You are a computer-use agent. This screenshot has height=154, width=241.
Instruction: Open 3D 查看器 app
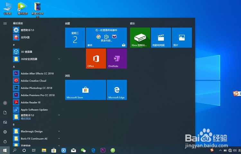coord(36,52)
